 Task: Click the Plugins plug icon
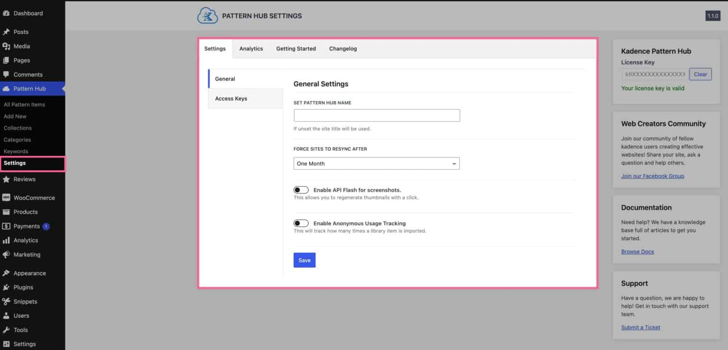pos(6,288)
